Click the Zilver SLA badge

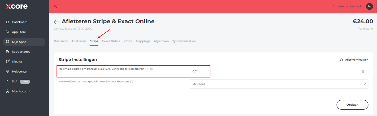pos(25,82)
